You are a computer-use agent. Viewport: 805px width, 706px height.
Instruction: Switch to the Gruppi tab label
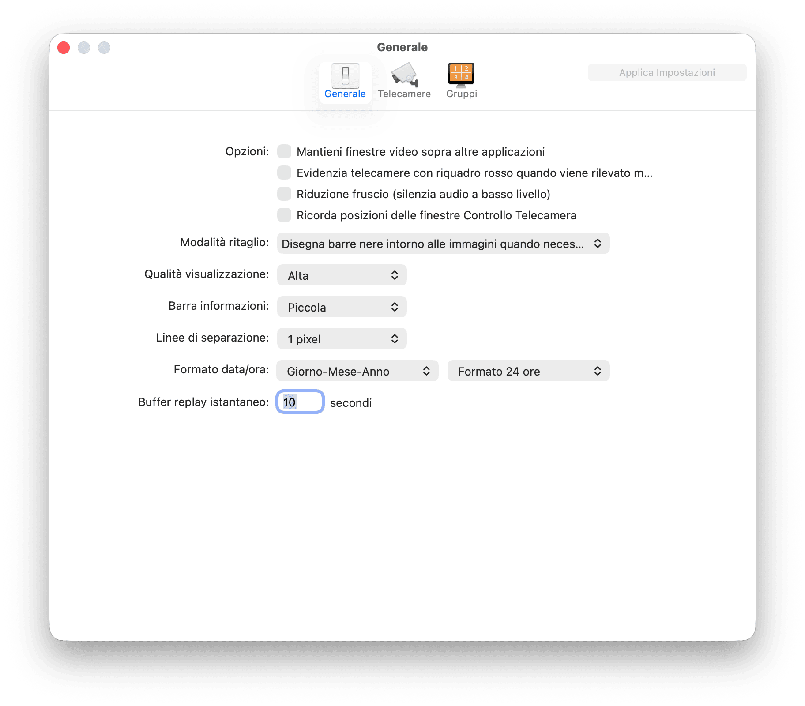pos(462,94)
